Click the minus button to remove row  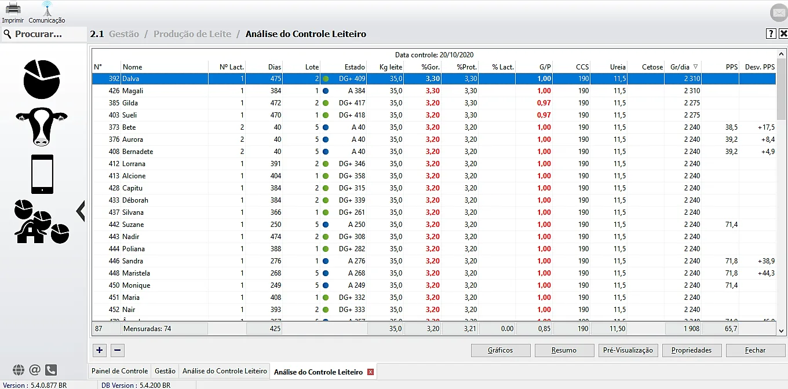[116, 350]
